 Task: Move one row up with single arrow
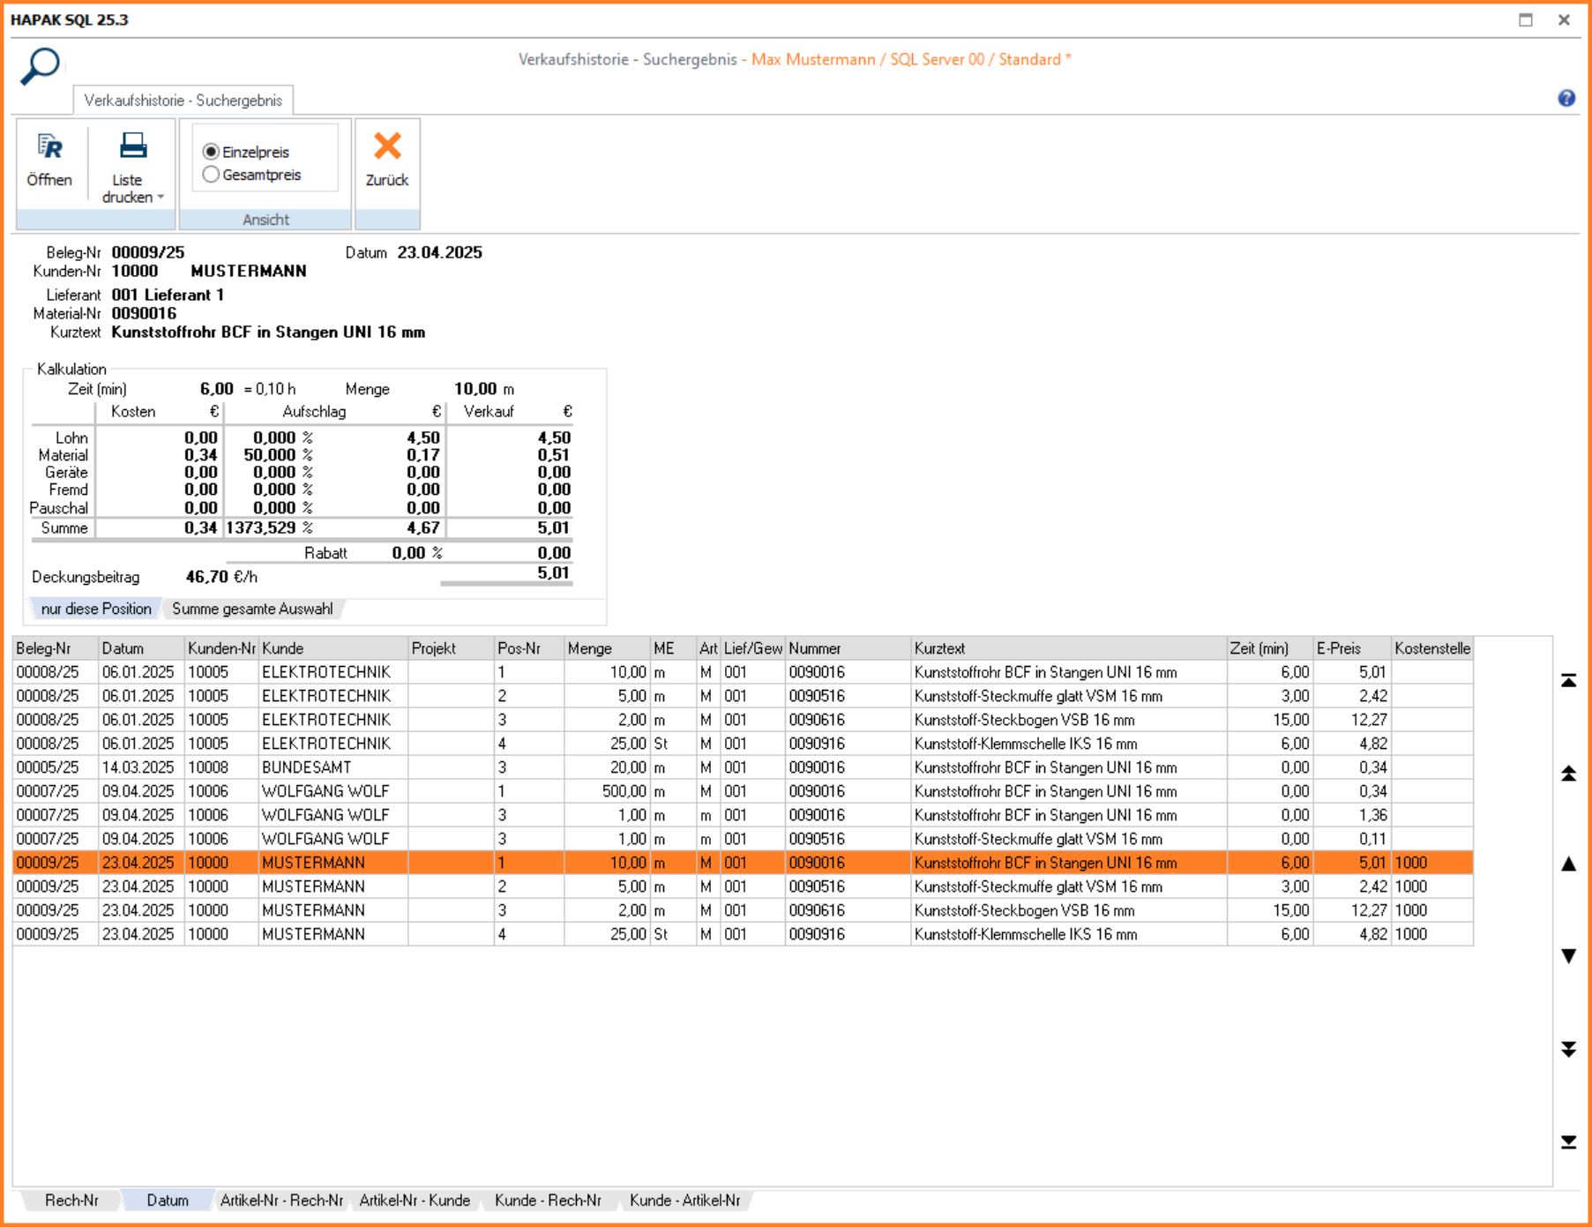(x=1568, y=864)
